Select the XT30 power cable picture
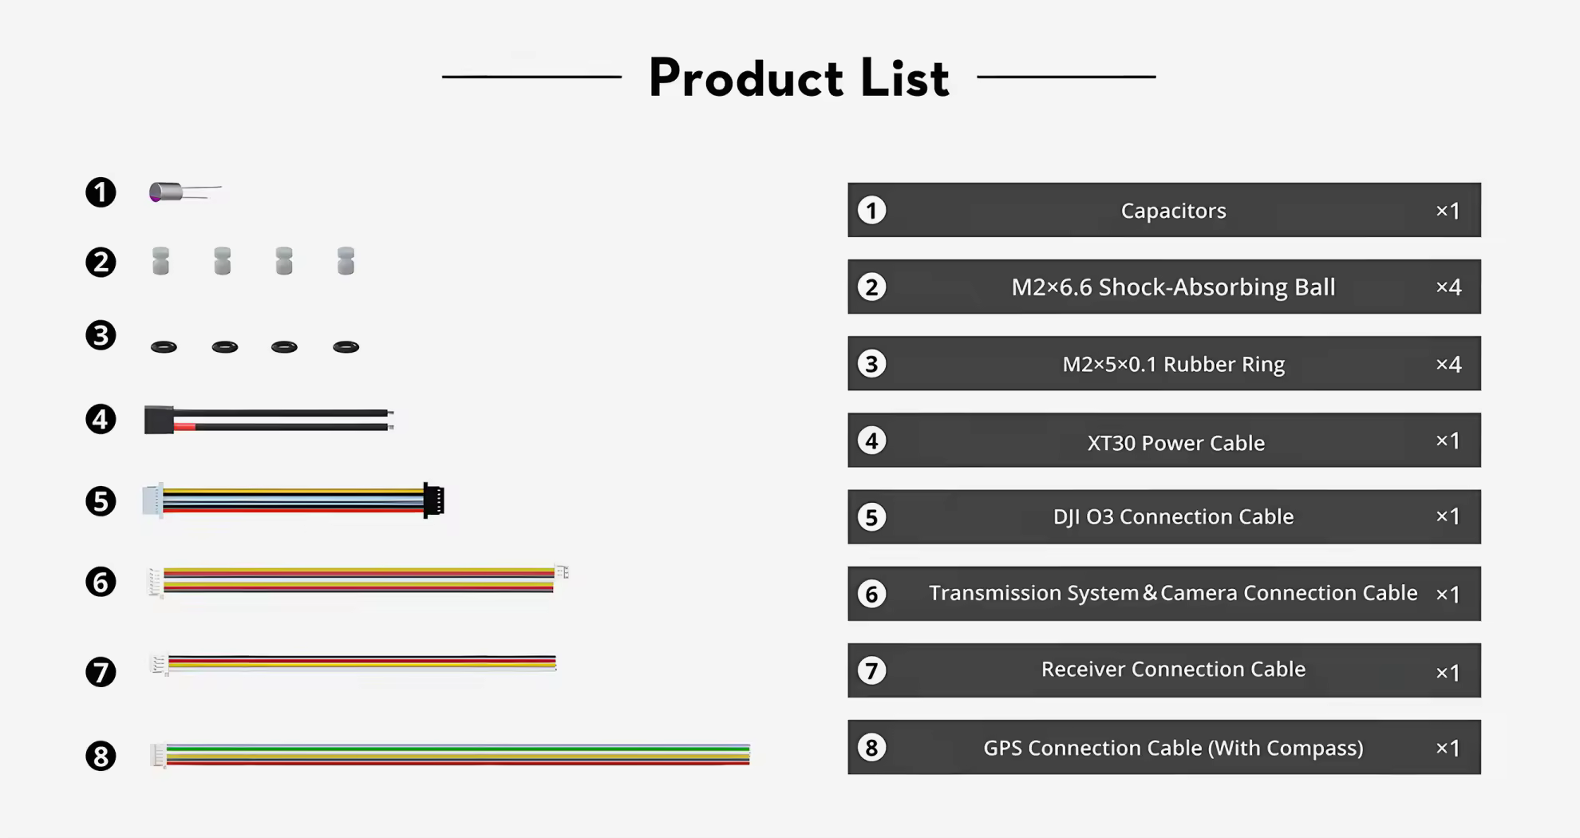1580x838 pixels. [x=269, y=420]
